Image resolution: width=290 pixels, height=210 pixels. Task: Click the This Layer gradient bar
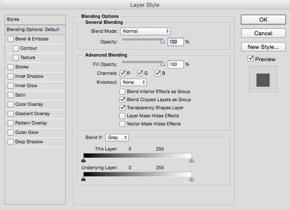coord(138,156)
